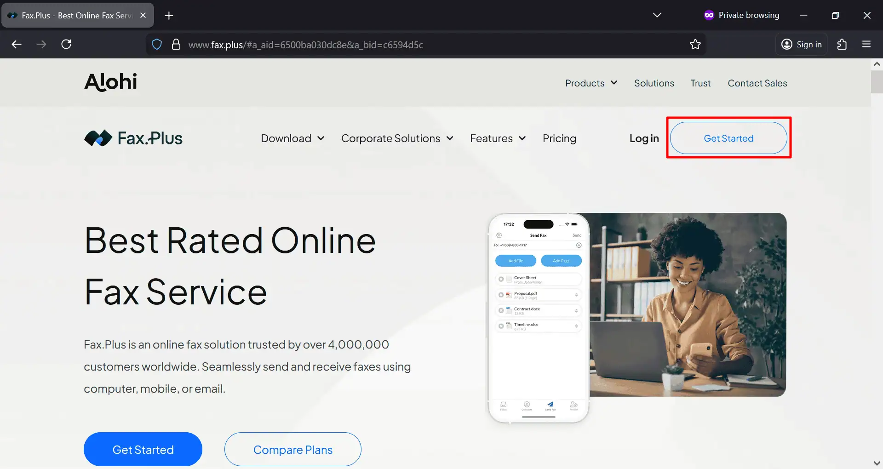The height and width of the screenshot is (469, 883).
Task: Bookmark page with the star icon
Action: pos(695,44)
